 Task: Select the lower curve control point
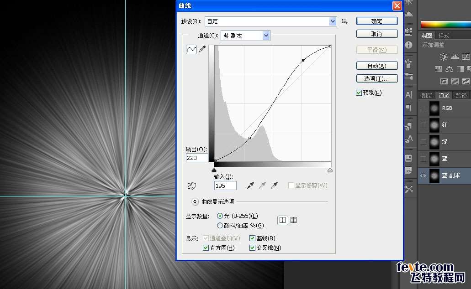(249, 138)
